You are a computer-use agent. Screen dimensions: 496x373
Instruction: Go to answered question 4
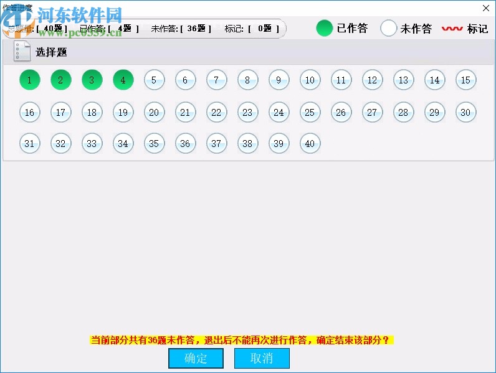(123, 80)
